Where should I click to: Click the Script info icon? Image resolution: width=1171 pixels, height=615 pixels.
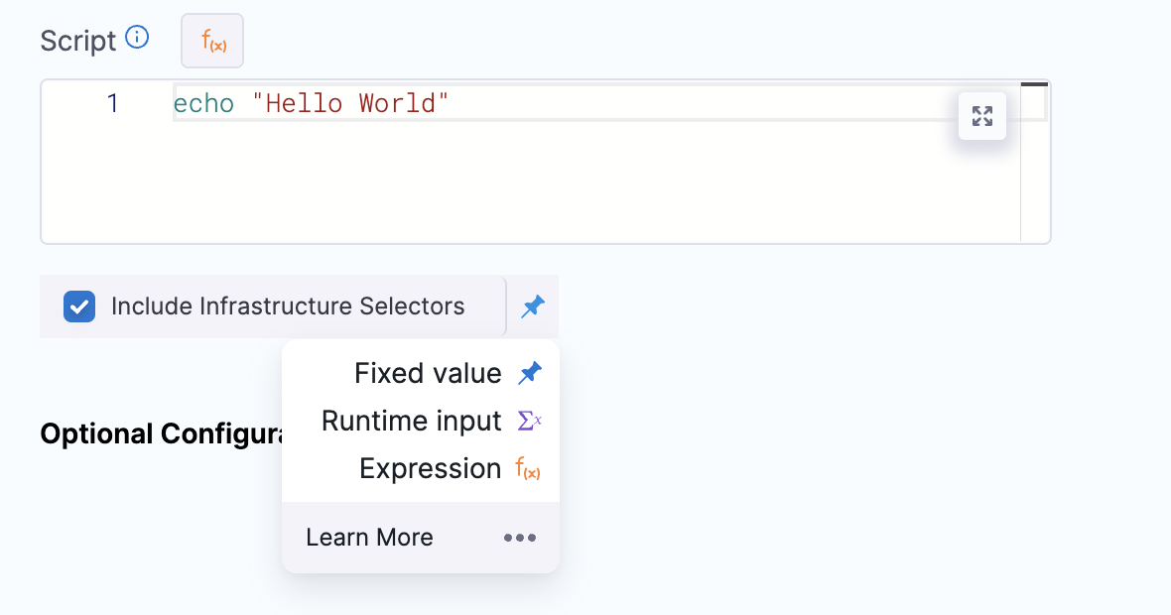[x=137, y=39]
